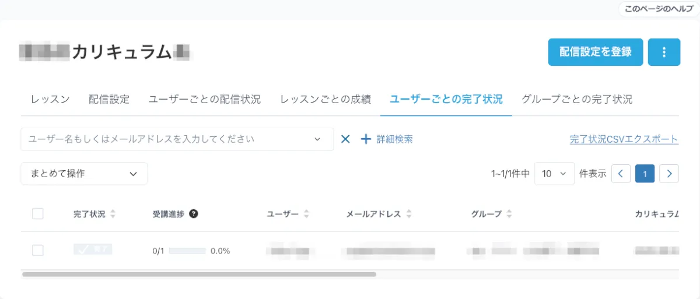The image size is (700, 299).
Task: Click the horizontal scrollbar below the table
Action: [x=199, y=274]
